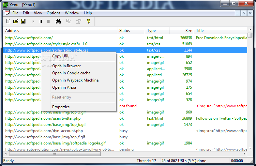The height and width of the screenshot is (166, 256).
Task: Sort by the Size column header
Action: pyautogui.click(x=182, y=31)
